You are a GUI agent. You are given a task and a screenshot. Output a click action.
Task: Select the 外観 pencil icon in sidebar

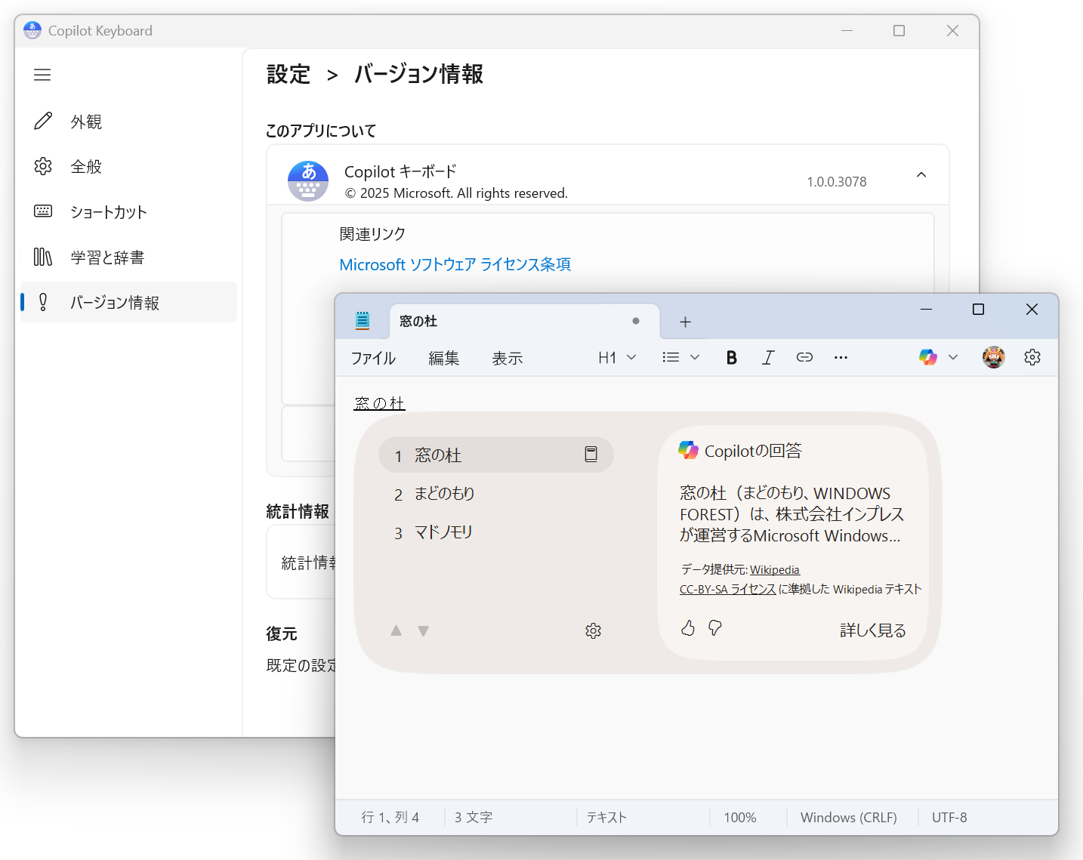click(43, 121)
